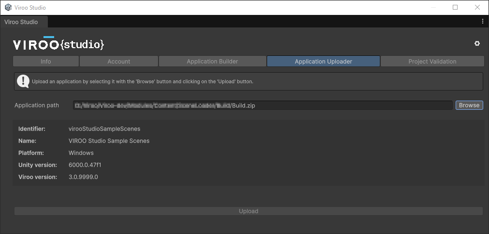Select the Application Uploader tab
The image size is (489, 234).
(x=323, y=61)
